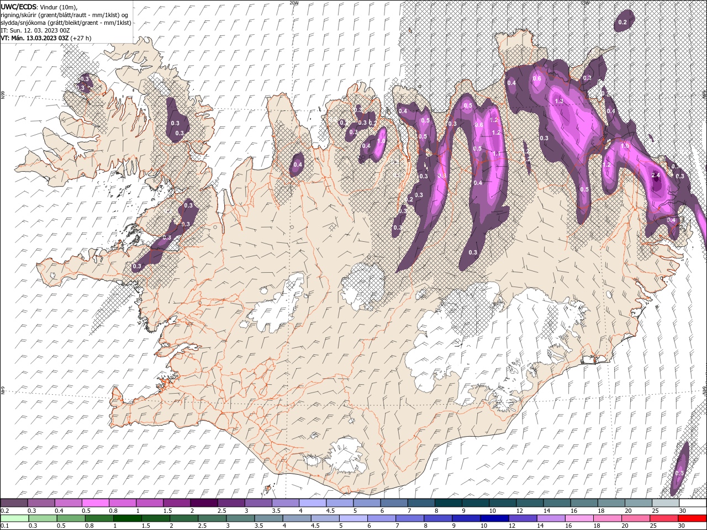Click the 3.5 label on lower colour scale
Screen dimensions: 707x530
point(258,526)
